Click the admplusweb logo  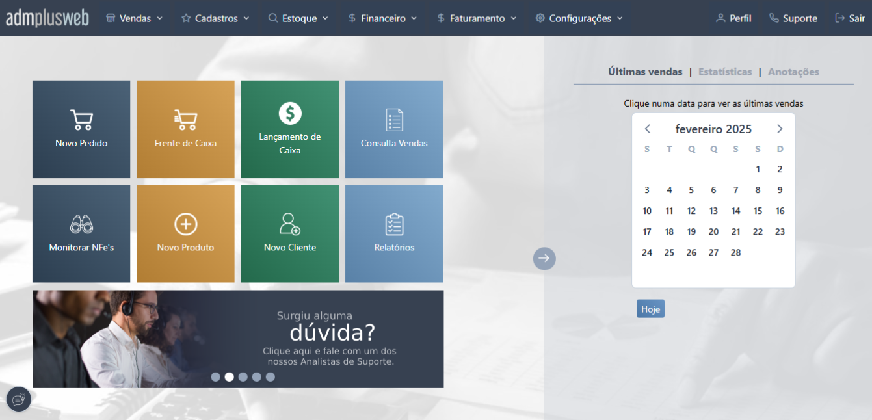[47, 18]
